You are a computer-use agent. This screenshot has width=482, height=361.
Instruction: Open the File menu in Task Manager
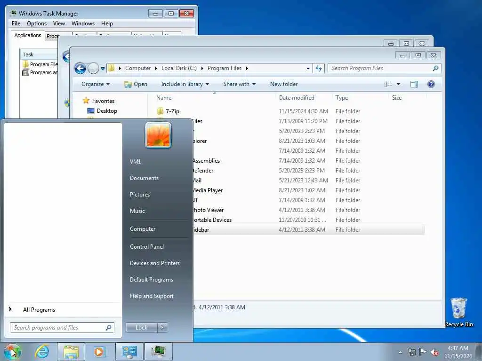pyautogui.click(x=16, y=24)
